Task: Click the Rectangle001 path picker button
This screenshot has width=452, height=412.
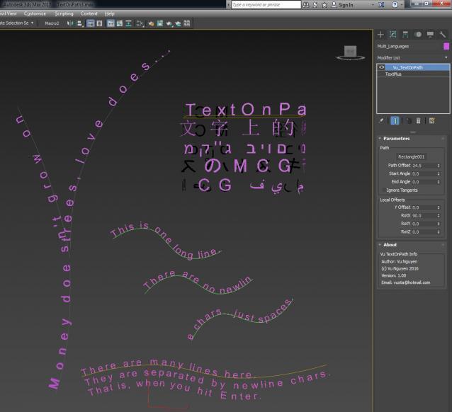Action: tap(411, 156)
